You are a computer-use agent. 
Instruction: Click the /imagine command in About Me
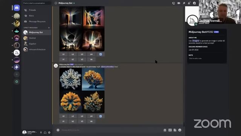point(196,41)
